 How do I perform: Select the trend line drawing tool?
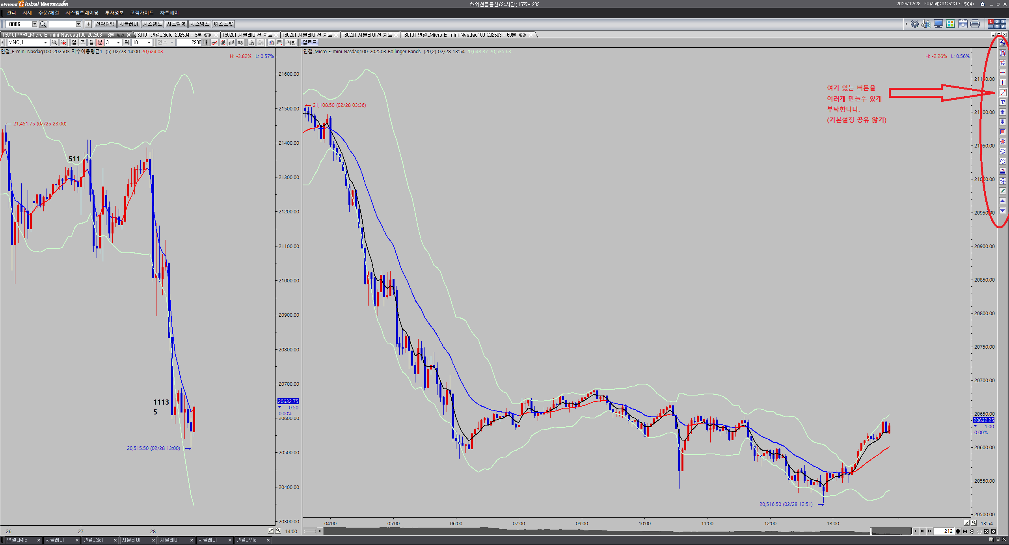[x=1003, y=92]
